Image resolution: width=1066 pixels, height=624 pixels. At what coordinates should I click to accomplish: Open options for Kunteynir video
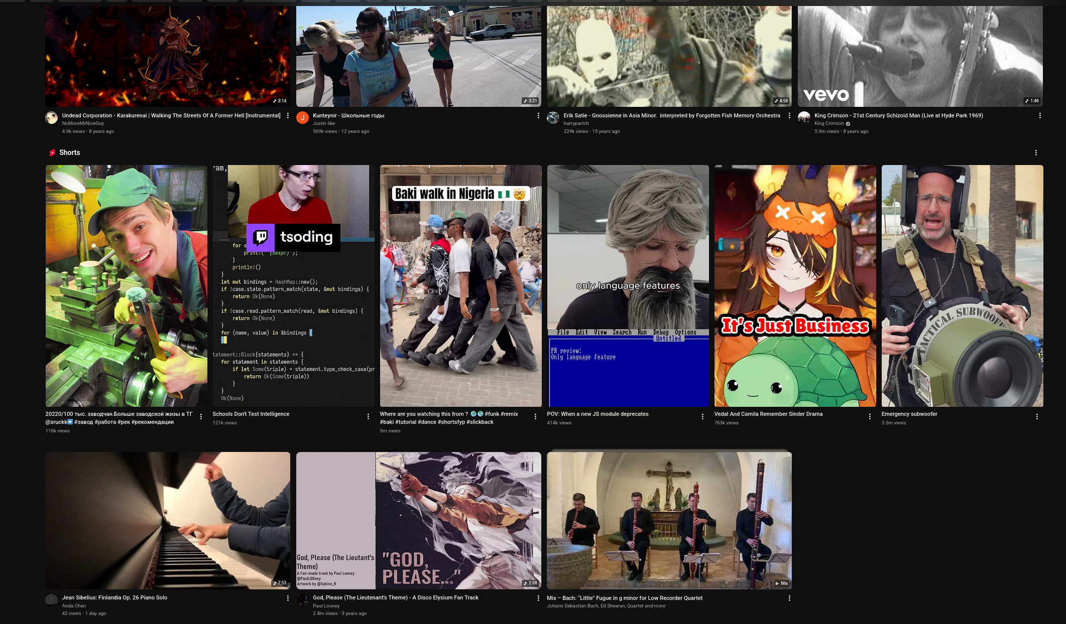pos(538,116)
